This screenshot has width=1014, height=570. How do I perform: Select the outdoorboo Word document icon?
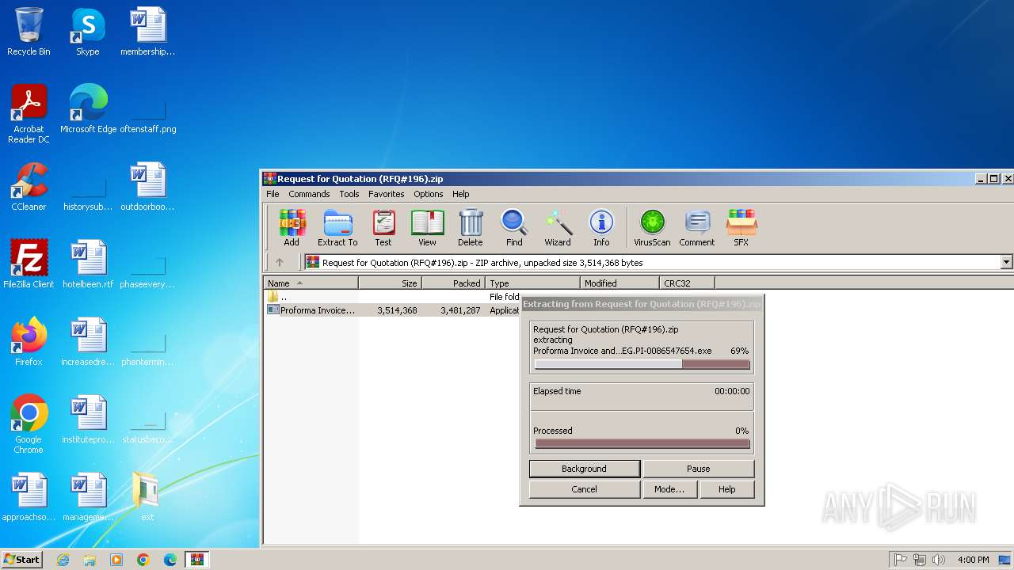[x=147, y=187]
